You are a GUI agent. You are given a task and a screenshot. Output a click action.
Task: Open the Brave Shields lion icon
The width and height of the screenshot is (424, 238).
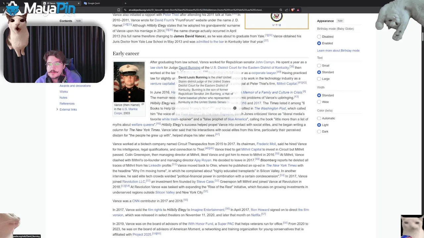coord(293,10)
